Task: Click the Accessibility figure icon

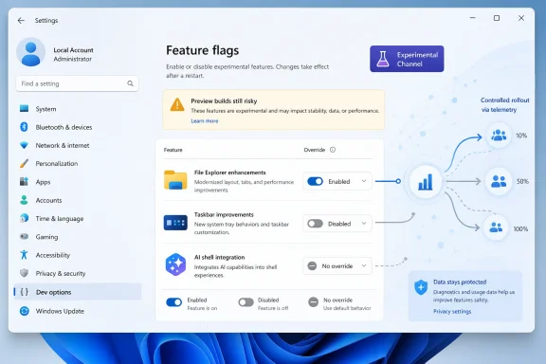Action: [x=24, y=255]
